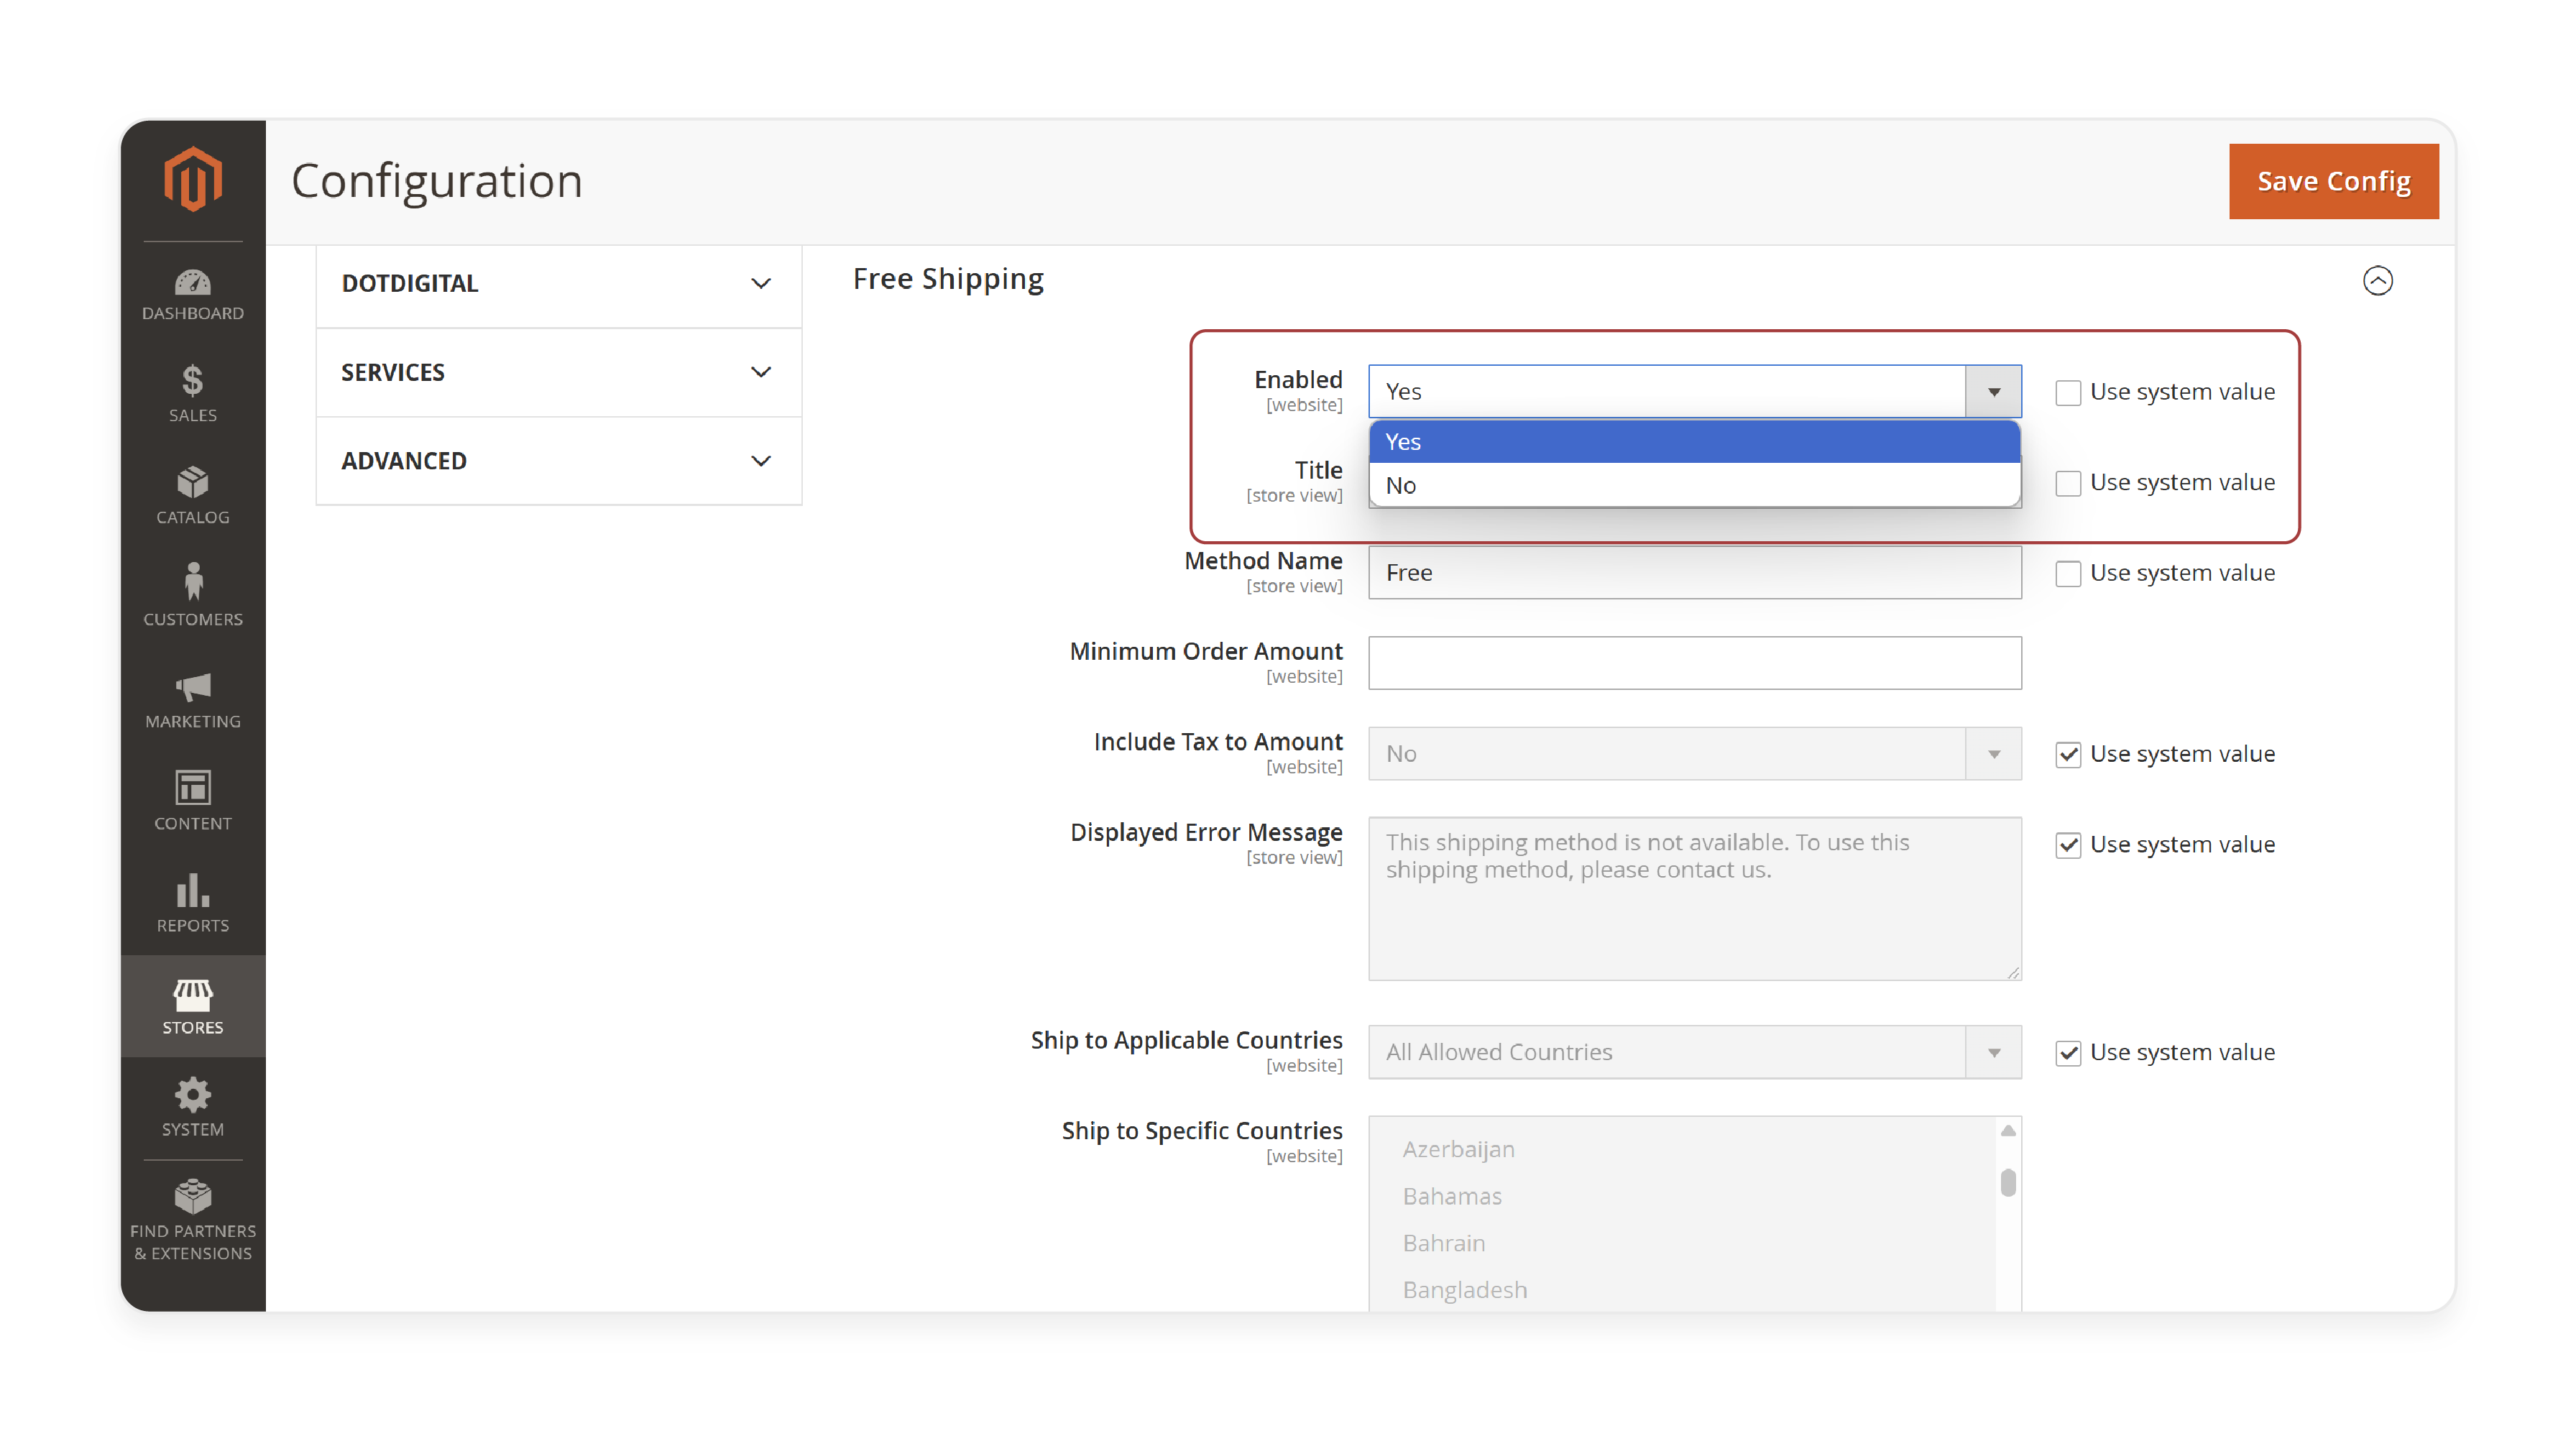The image size is (2576, 1431).
Task: Select Yes in the Enabled dropdown list
Action: point(1694,442)
